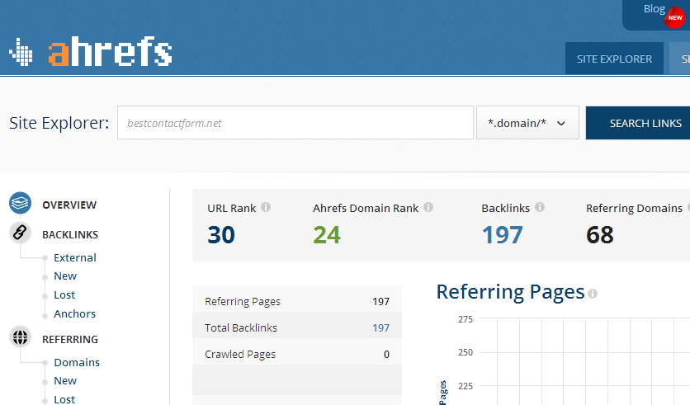Open Domains under Referring
The height and width of the screenshot is (405, 690).
coord(77,362)
